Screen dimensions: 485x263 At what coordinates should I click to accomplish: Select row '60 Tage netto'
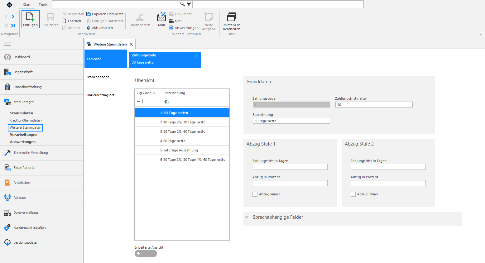(x=182, y=141)
